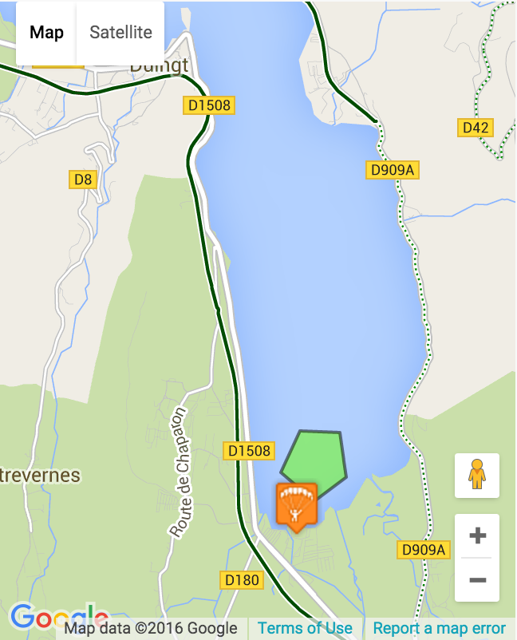The height and width of the screenshot is (640, 517).
Task: Click the Route de Chaparon label
Action: coord(180,472)
